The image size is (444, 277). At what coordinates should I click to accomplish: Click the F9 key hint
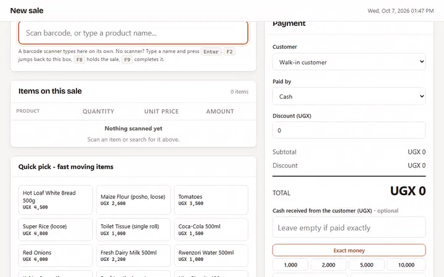127,60
